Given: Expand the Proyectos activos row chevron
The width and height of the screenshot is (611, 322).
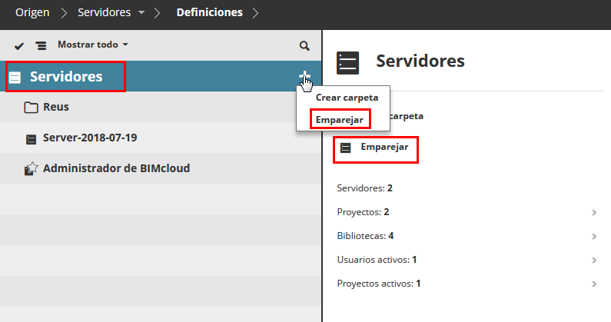Looking at the screenshot, I should (x=594, y=284).
